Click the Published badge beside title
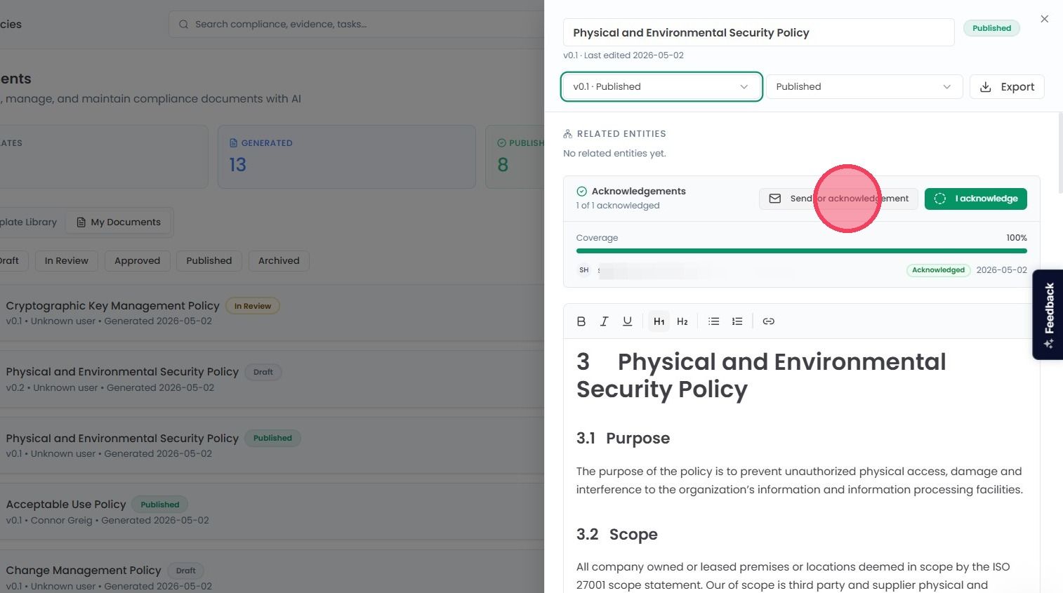This screenshot has height=593, width=1063. pos(991,29)
